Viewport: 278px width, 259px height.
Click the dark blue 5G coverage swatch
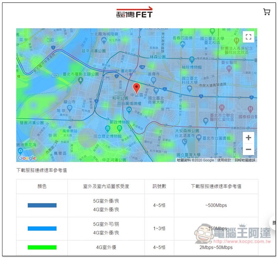click(42, 205)
